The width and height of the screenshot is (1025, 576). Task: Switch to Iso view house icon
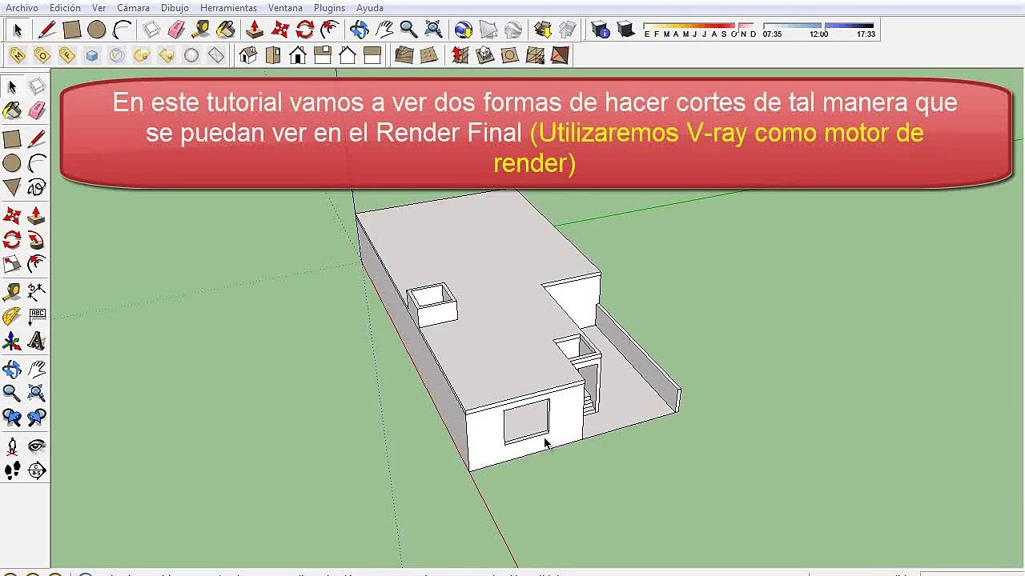[248, 55]
